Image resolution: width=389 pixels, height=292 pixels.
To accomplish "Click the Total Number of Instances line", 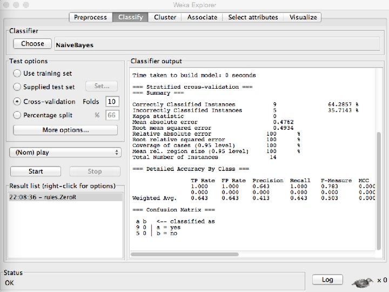I will [204, 157].
